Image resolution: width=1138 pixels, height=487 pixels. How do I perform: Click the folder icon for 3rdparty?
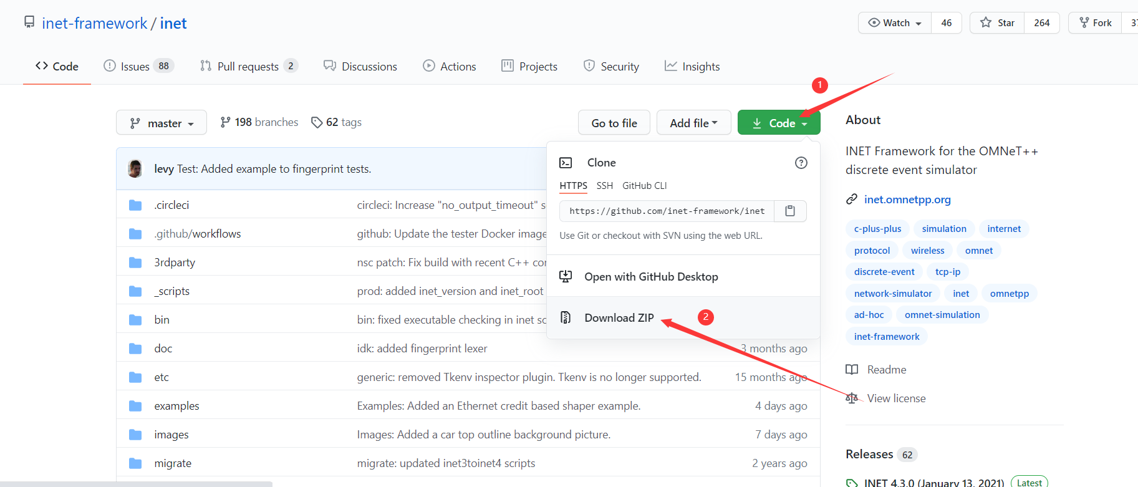[x=135, y=263]
